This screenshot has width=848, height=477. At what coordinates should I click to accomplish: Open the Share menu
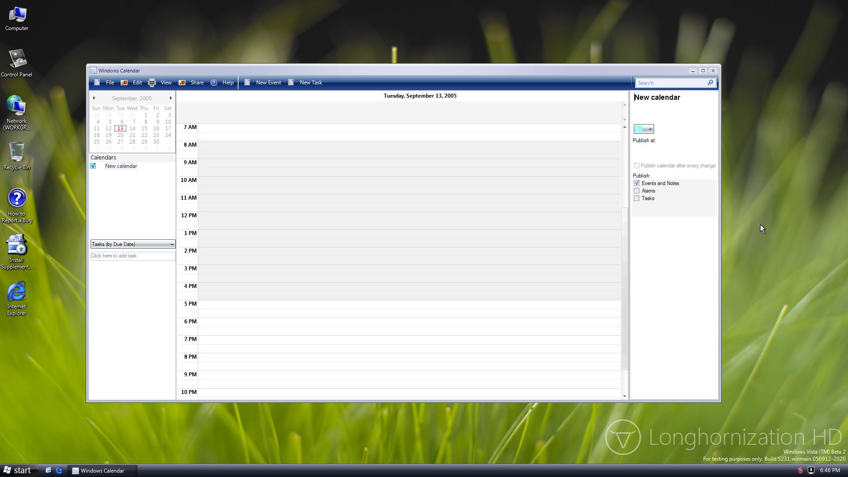[x=197, y=83]
